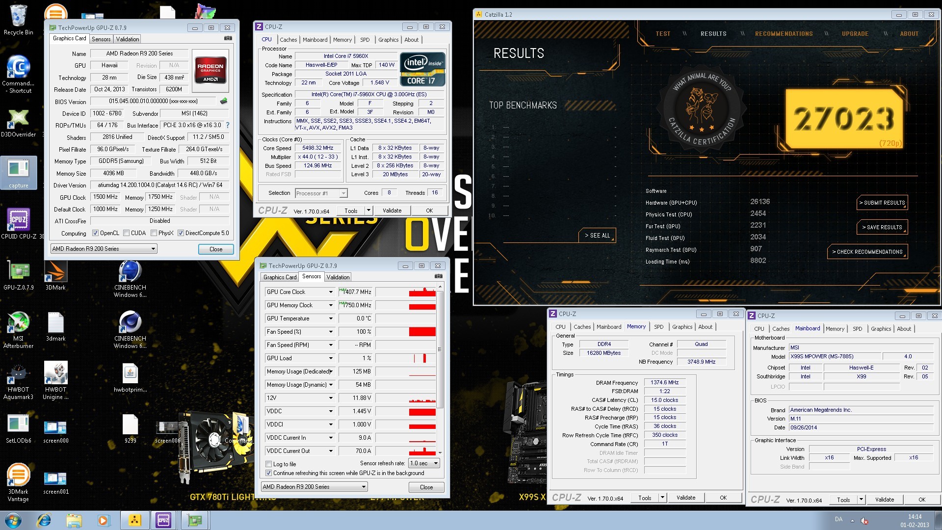This screenshot has height=530, width=942.
Task: Click SUBMIT RESULTS in Catzilla
Action: 882,203
